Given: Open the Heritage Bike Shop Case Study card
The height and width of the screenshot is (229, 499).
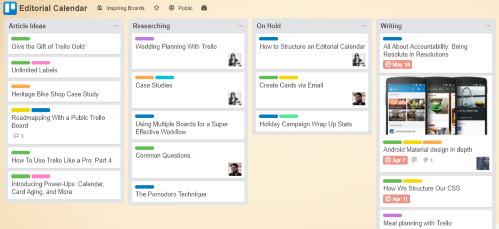Looking at the screenshot, I should click(55, 94).
